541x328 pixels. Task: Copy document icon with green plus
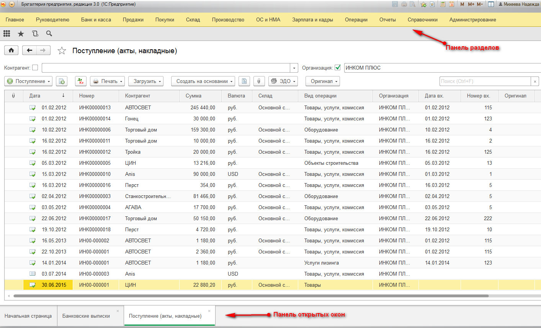[x=62, y=81]
